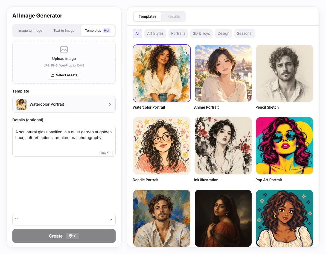Click the diamond credits icon on Create
This screenshot has height=254, width=326.
tap(71, 236)
